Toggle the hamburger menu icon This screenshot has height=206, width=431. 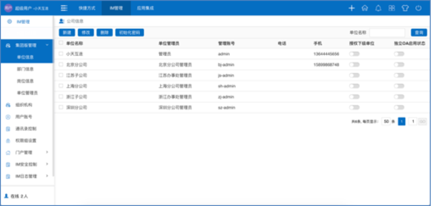(x=64, y=8)
